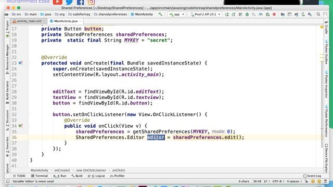Image resolution: width=333 pixels, height=187 pixels.
Task: Click the override gutter icon on line 23
Action: [x=20, y=63]
